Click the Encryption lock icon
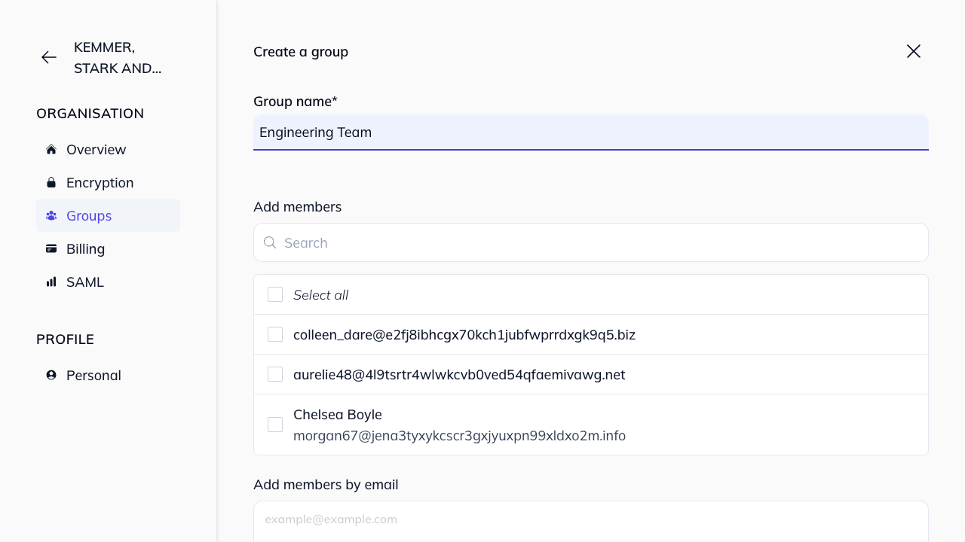 click(x=51, y=181)
